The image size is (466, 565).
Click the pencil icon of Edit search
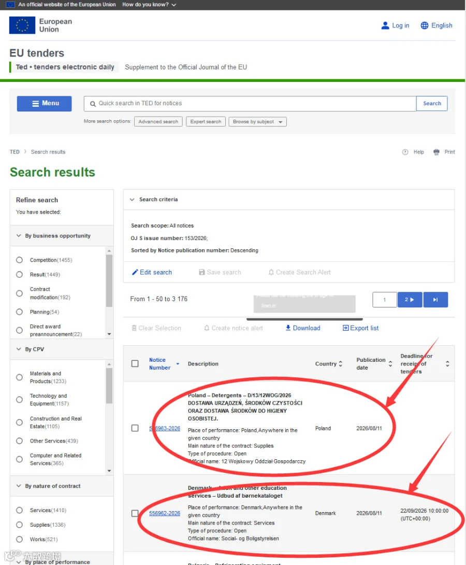pyautogui.click(x=135, y=273)
